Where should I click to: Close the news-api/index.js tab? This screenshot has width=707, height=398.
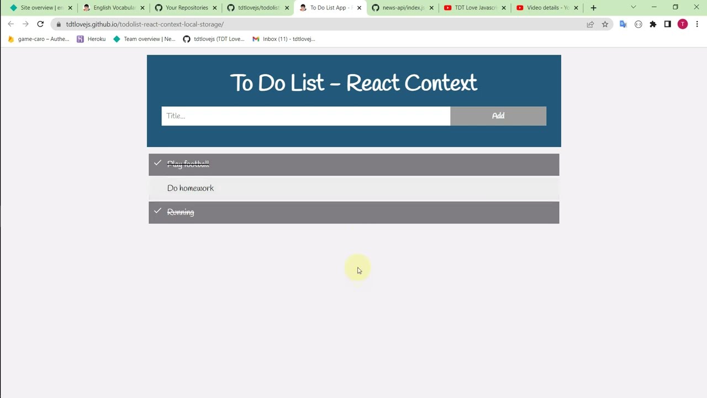(x=432, y=8)
